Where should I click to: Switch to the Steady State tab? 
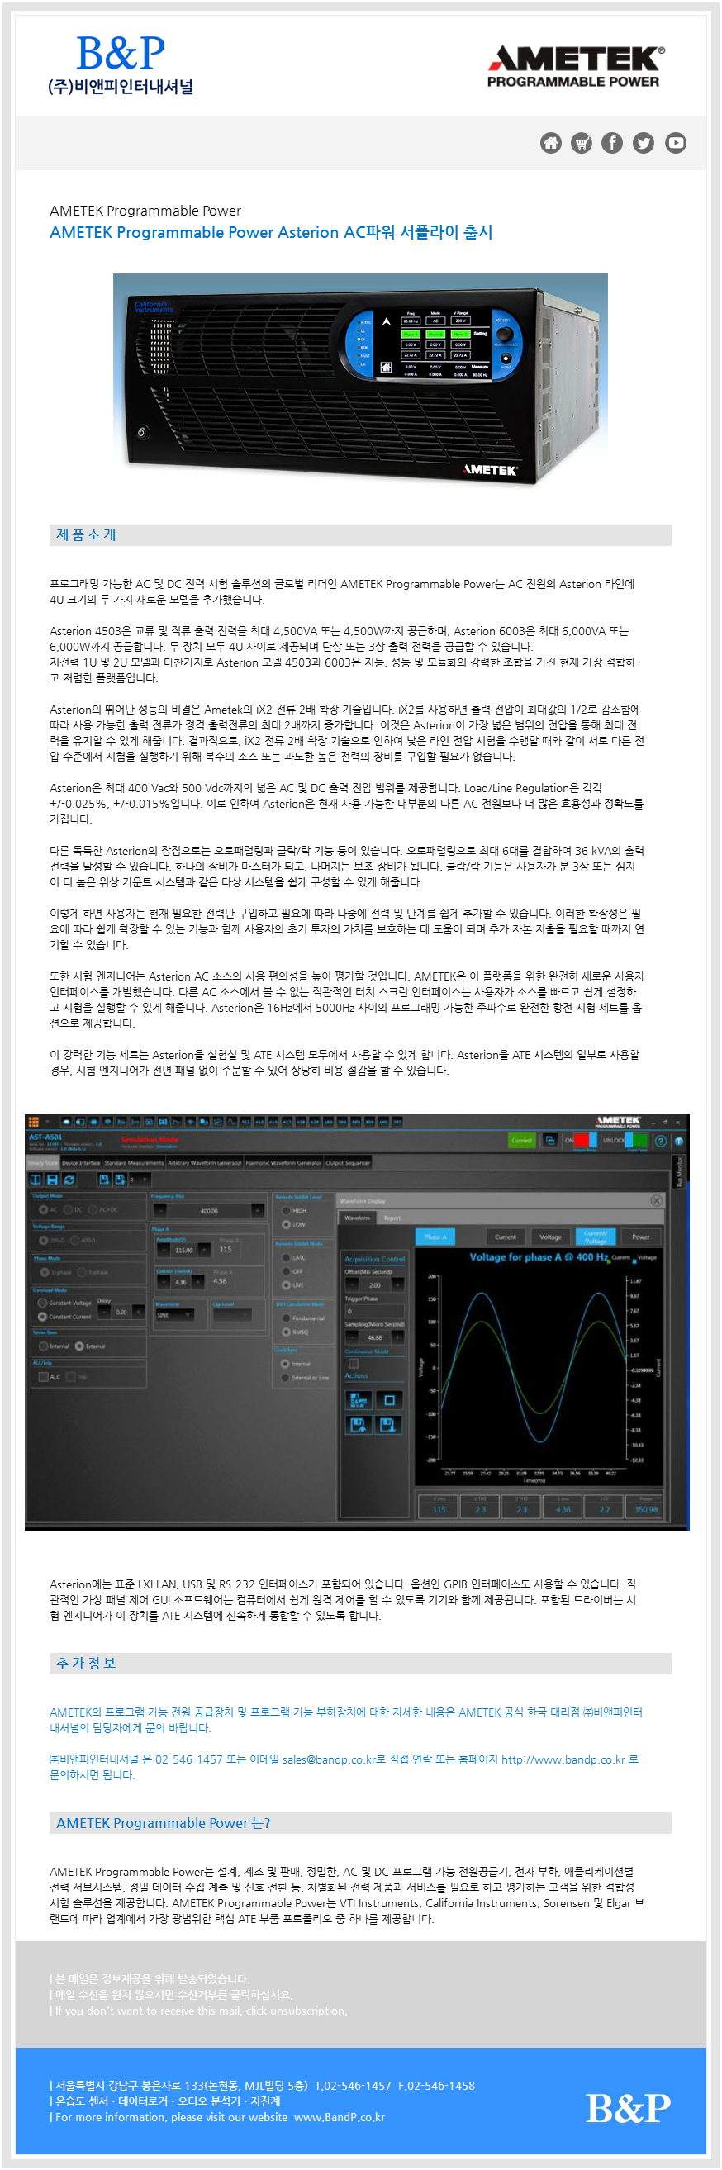pos(42,1162)
